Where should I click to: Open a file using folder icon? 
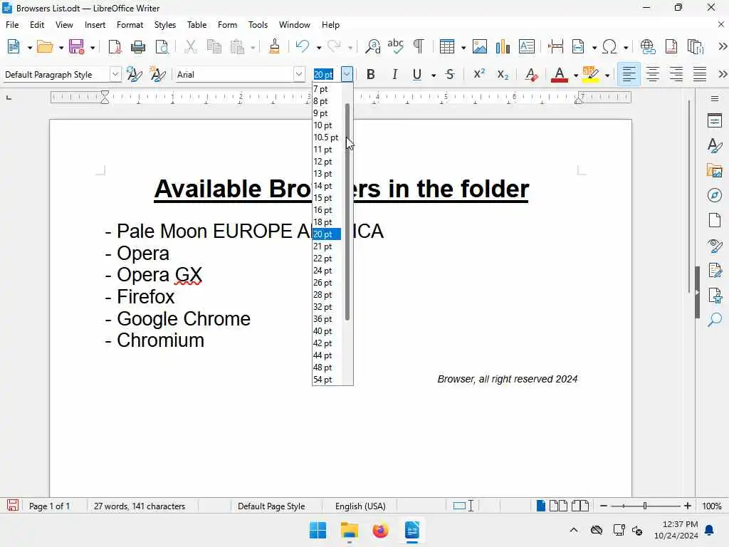point(45,46)
